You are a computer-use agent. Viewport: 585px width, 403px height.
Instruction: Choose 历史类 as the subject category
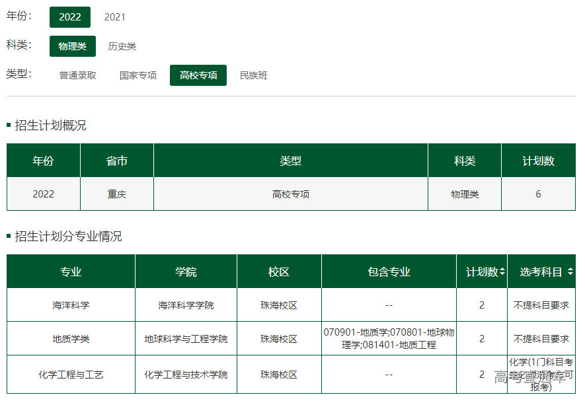122,46
